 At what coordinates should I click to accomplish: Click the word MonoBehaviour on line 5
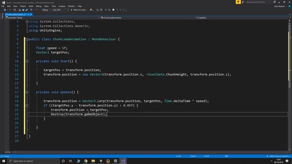(104, 39)
